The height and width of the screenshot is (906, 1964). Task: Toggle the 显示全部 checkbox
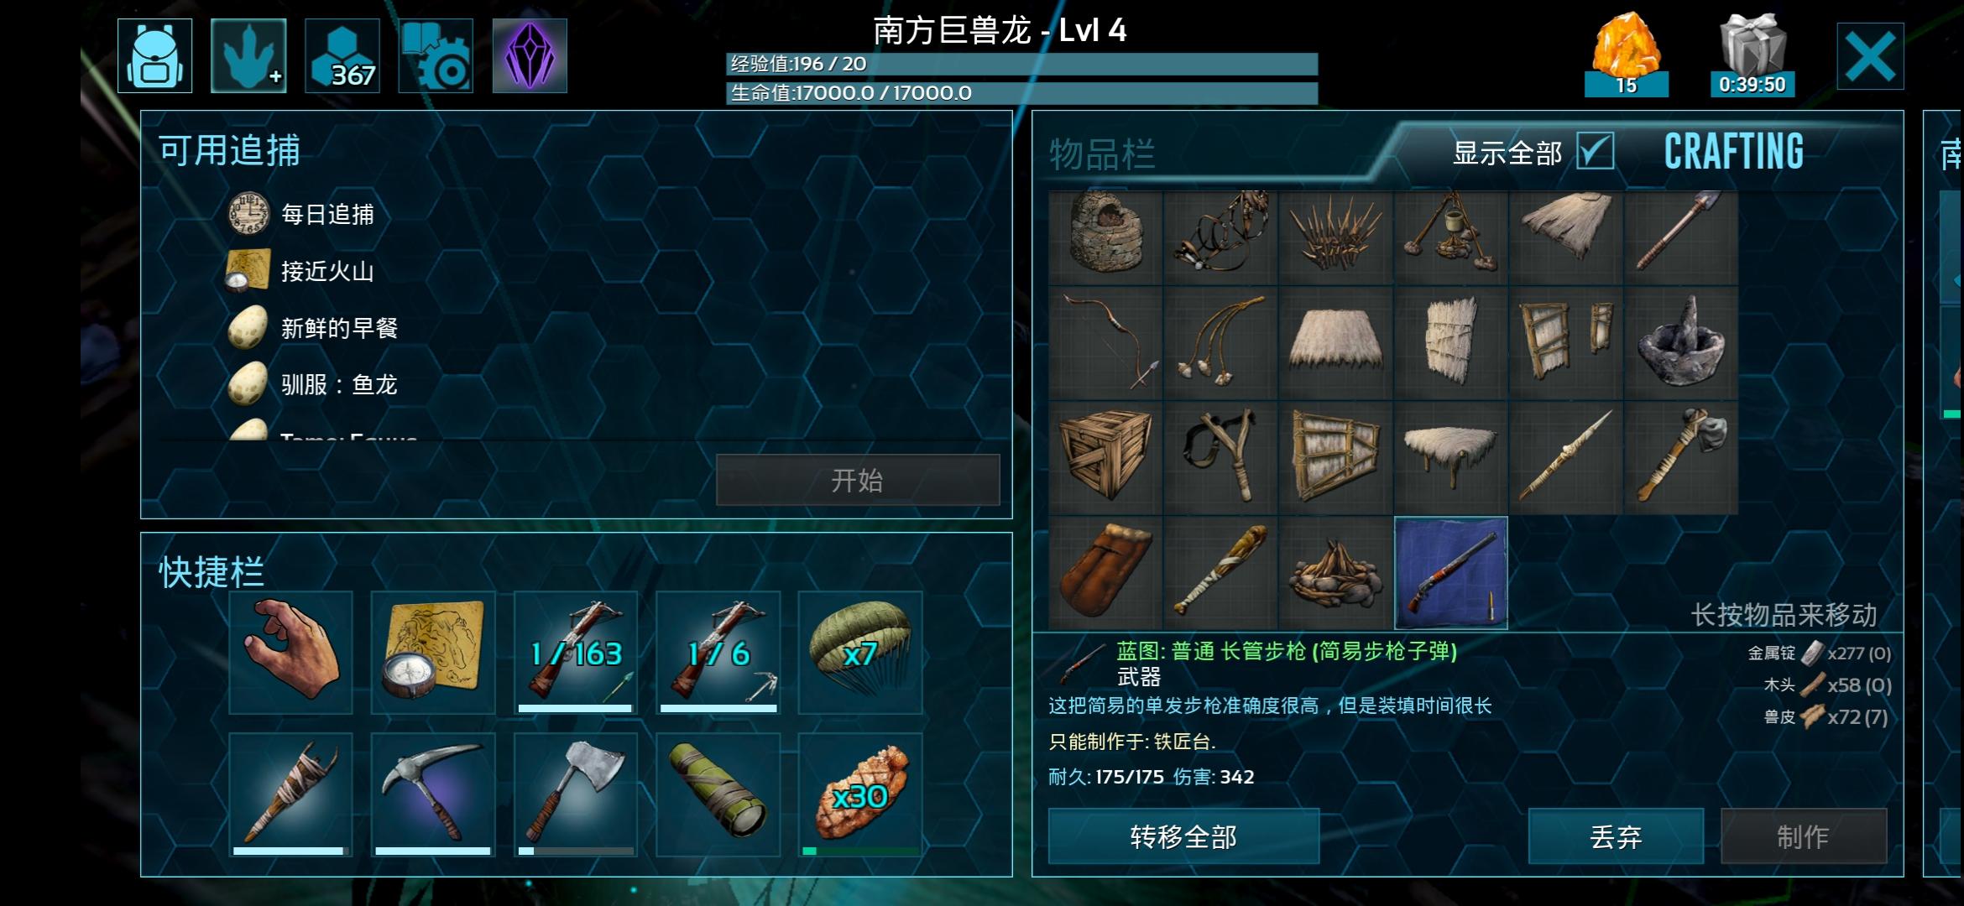[x=1595, y=152]
